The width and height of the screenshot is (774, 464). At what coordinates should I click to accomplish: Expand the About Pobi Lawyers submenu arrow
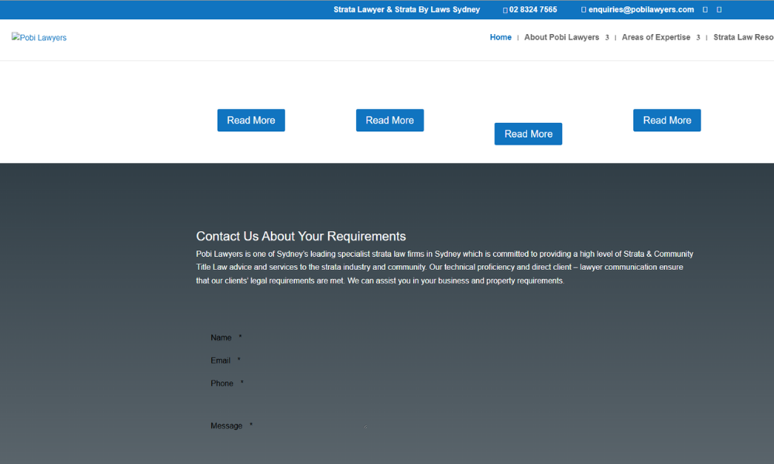tap(607, 38)
